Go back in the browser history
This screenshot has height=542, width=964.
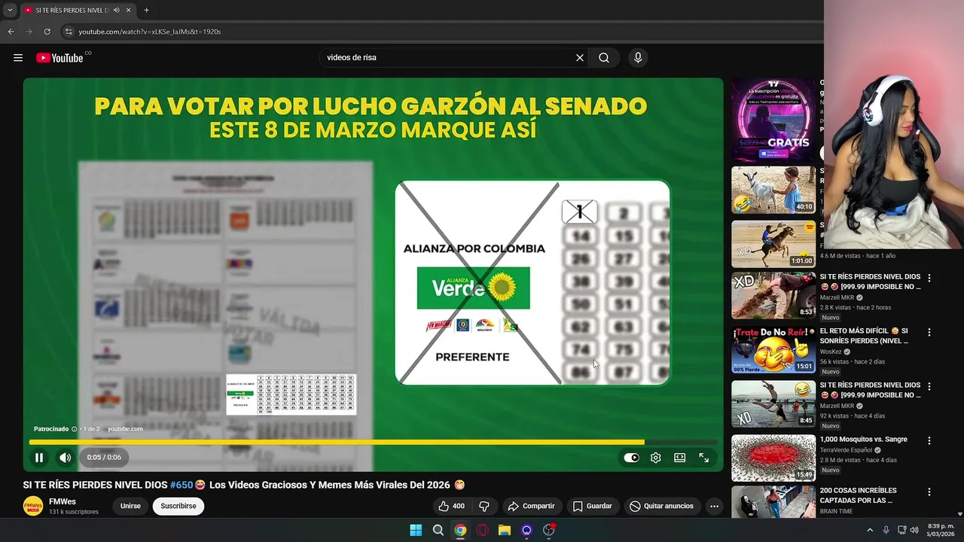click(11, 32)
